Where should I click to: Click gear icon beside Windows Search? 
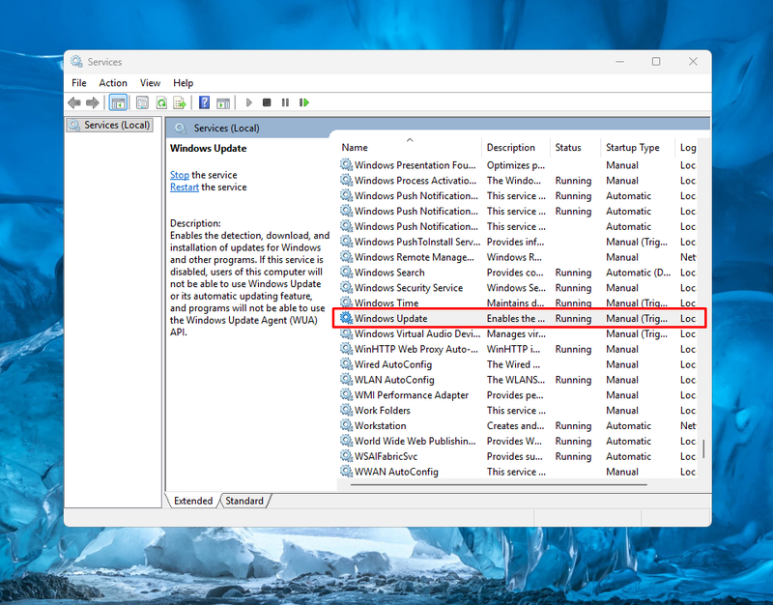coord(347,272)
